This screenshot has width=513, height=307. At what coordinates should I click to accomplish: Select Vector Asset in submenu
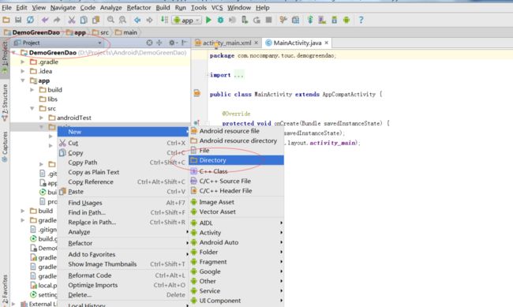coord(237,212)
